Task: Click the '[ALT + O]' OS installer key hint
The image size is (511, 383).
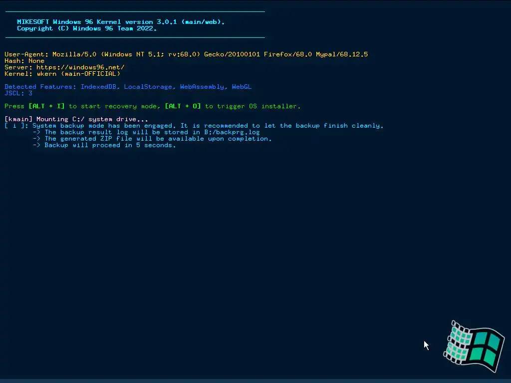Action: [x=183, y=106]
